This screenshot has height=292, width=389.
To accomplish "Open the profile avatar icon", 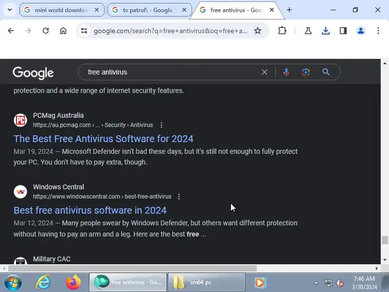I will pos(361,31).
